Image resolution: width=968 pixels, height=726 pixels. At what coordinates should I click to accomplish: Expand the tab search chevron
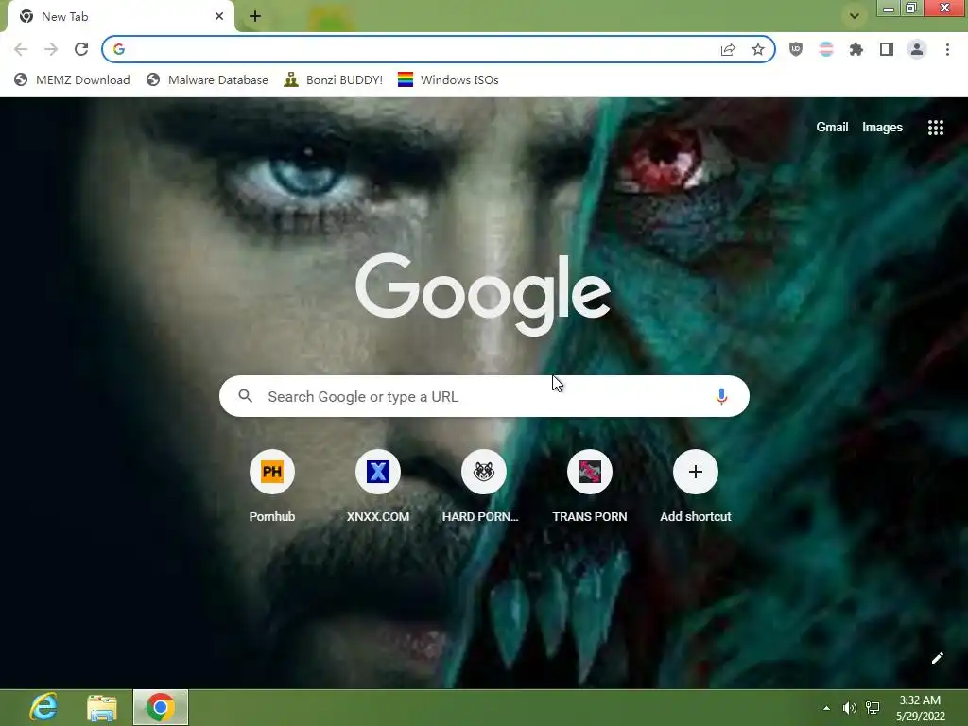pyautogui.click(x=855, y=16)
